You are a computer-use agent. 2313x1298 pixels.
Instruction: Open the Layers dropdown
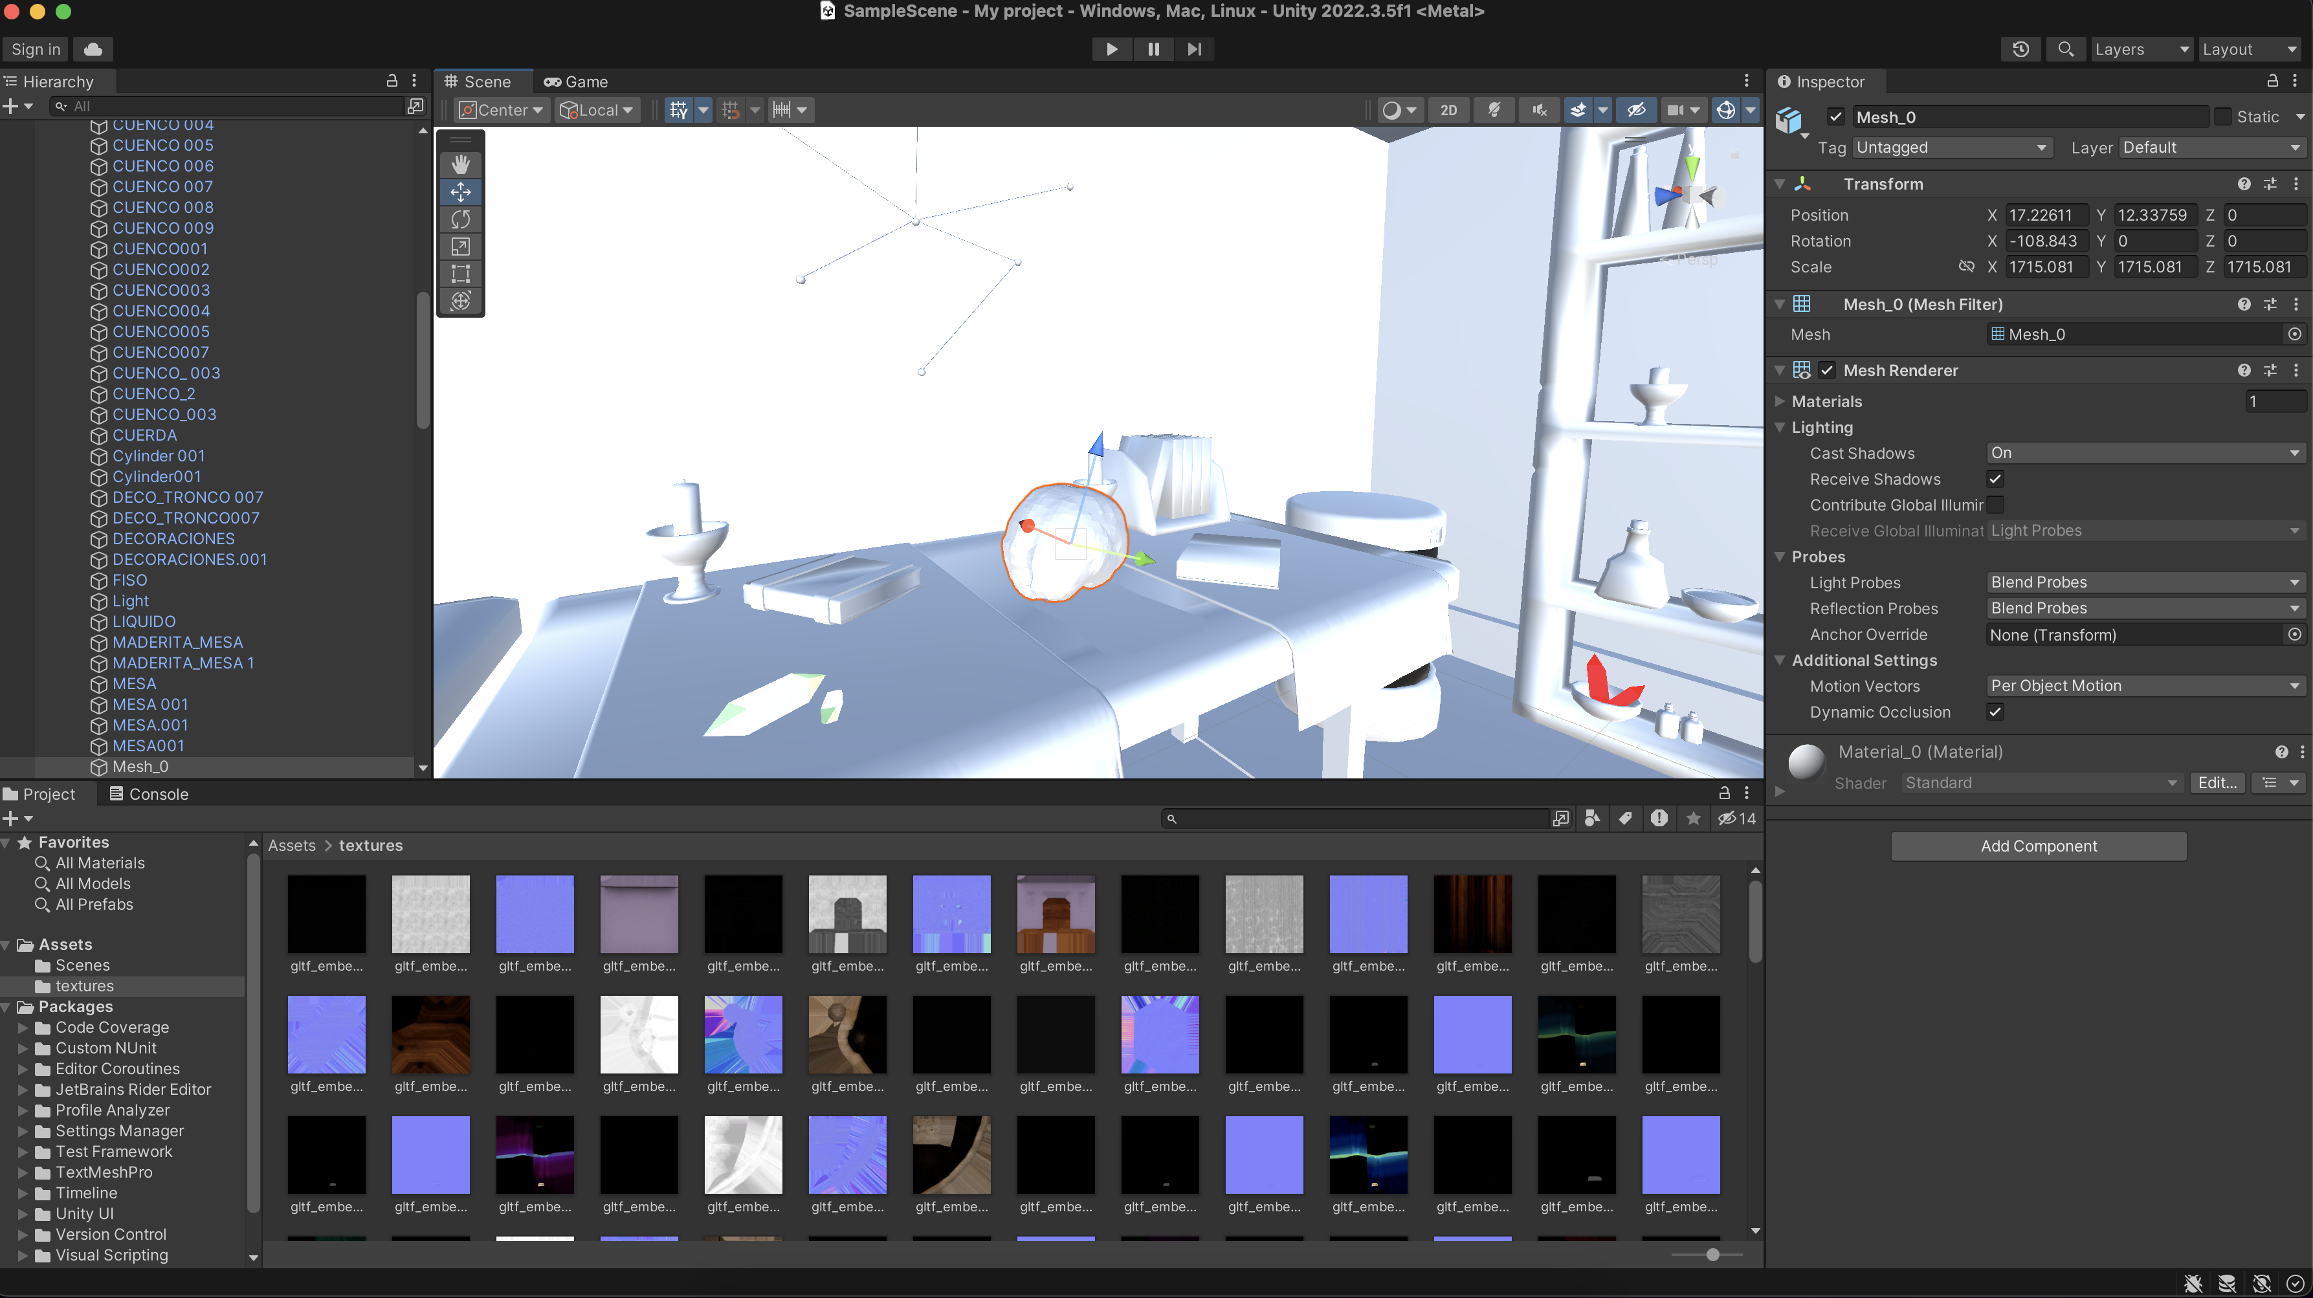click(x=2141, y=49)
